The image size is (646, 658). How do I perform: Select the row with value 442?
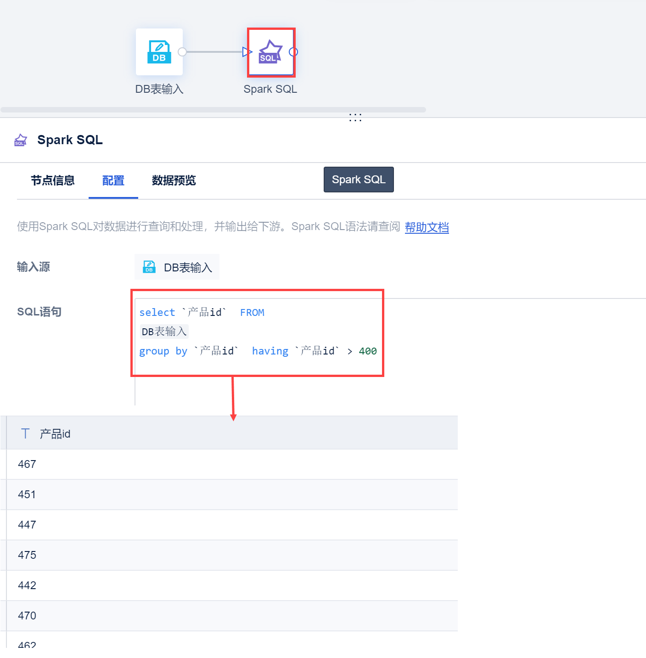[232, 585]
